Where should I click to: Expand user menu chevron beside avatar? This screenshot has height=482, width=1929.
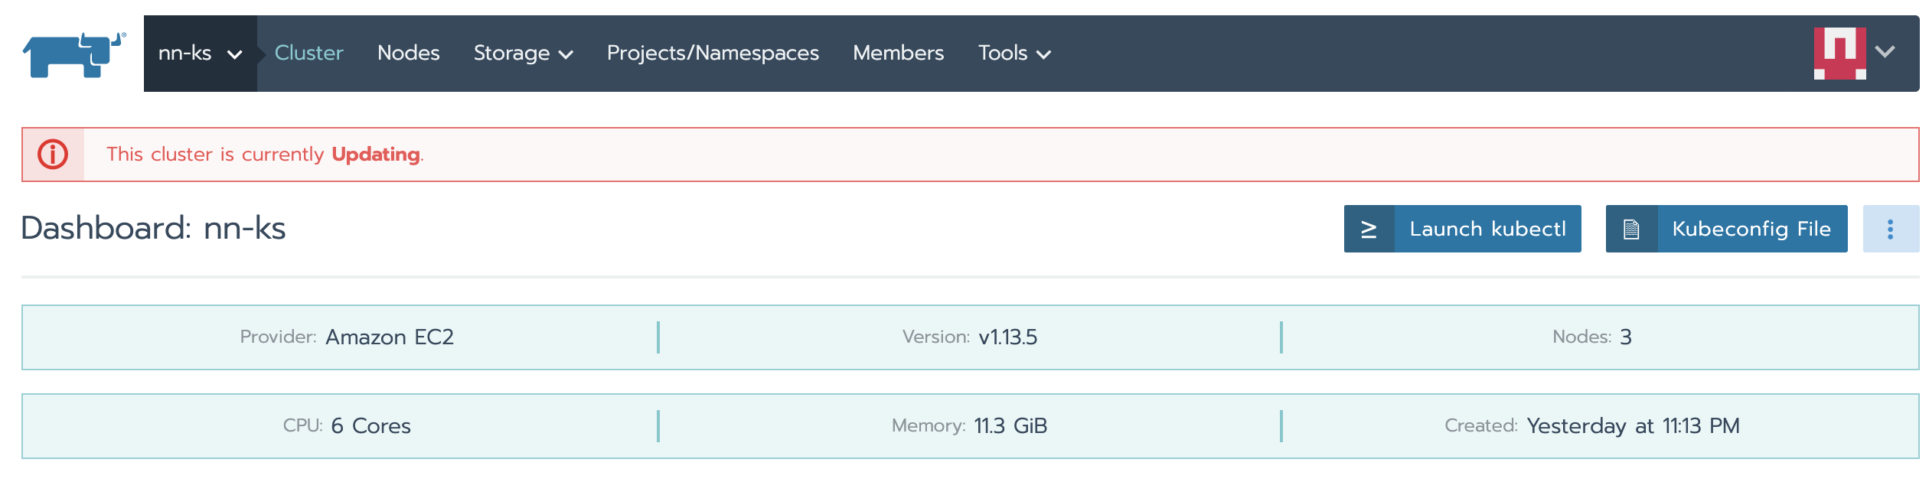tap(1885, 52)
